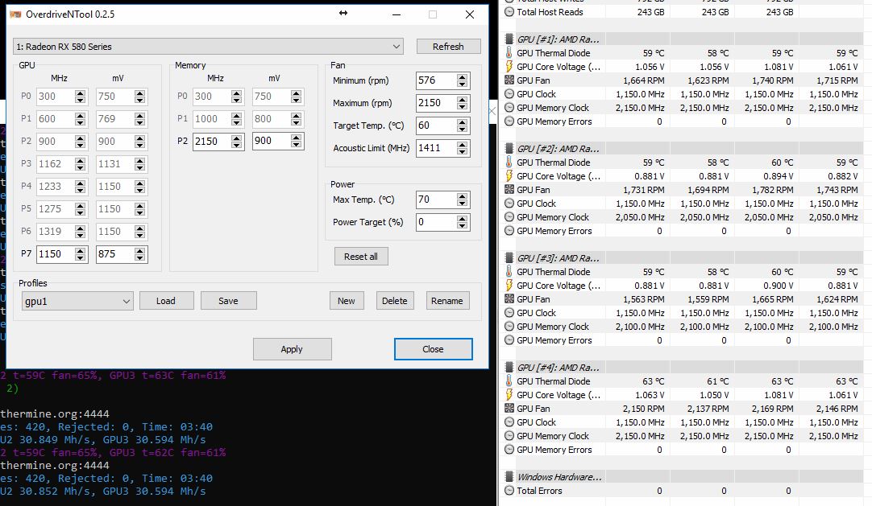Click clock icon of GPU #2 GPU Clock
Screen dimensions: 872x506
509,203
